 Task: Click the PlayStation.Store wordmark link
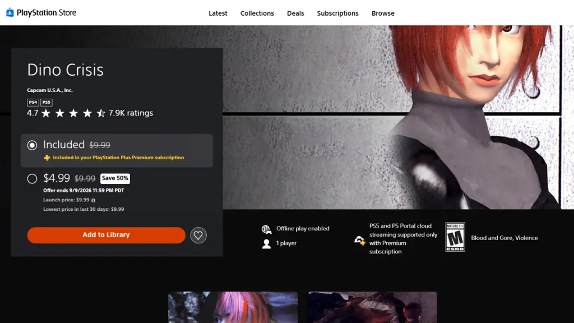47,12
